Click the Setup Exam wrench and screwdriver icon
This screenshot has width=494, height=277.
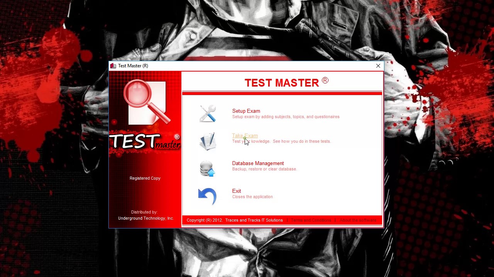click(x=208, y=113)
